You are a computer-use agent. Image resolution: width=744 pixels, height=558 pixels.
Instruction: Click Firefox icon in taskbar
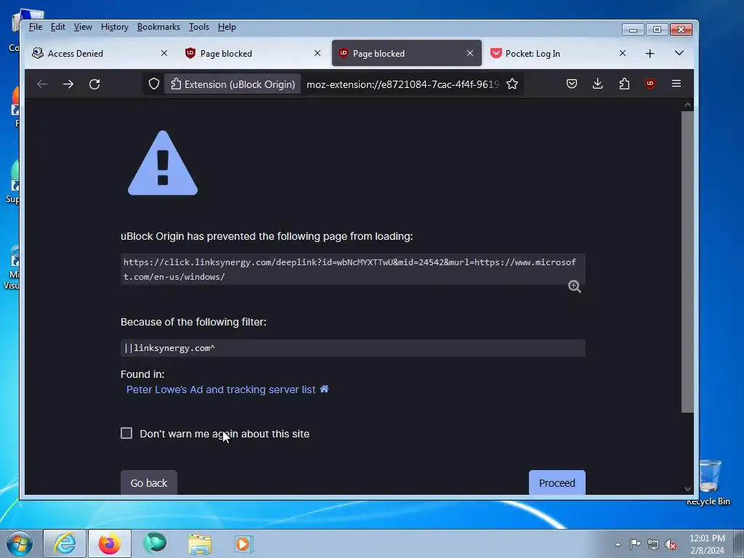[109, 543]
